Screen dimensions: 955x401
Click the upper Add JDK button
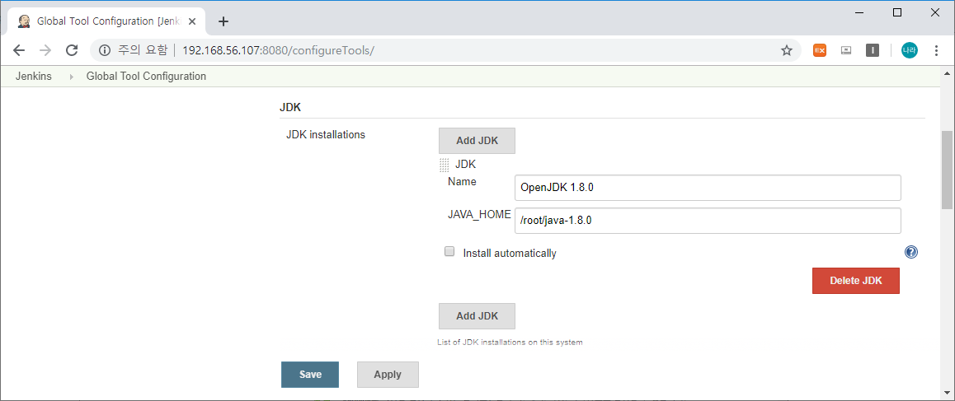[477, 141]
